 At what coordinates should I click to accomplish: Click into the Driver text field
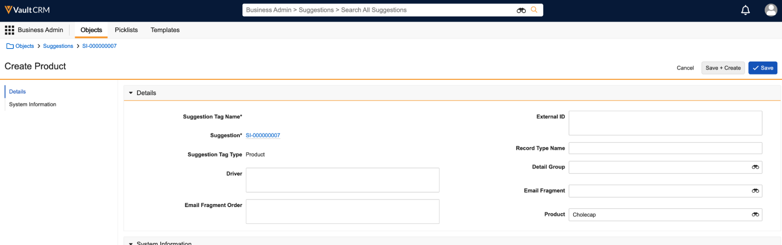pos(342,180)
